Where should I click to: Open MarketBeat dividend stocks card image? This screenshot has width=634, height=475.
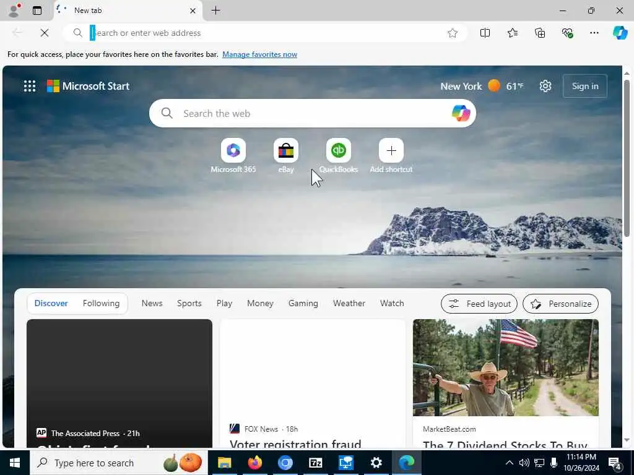(505, 367)
